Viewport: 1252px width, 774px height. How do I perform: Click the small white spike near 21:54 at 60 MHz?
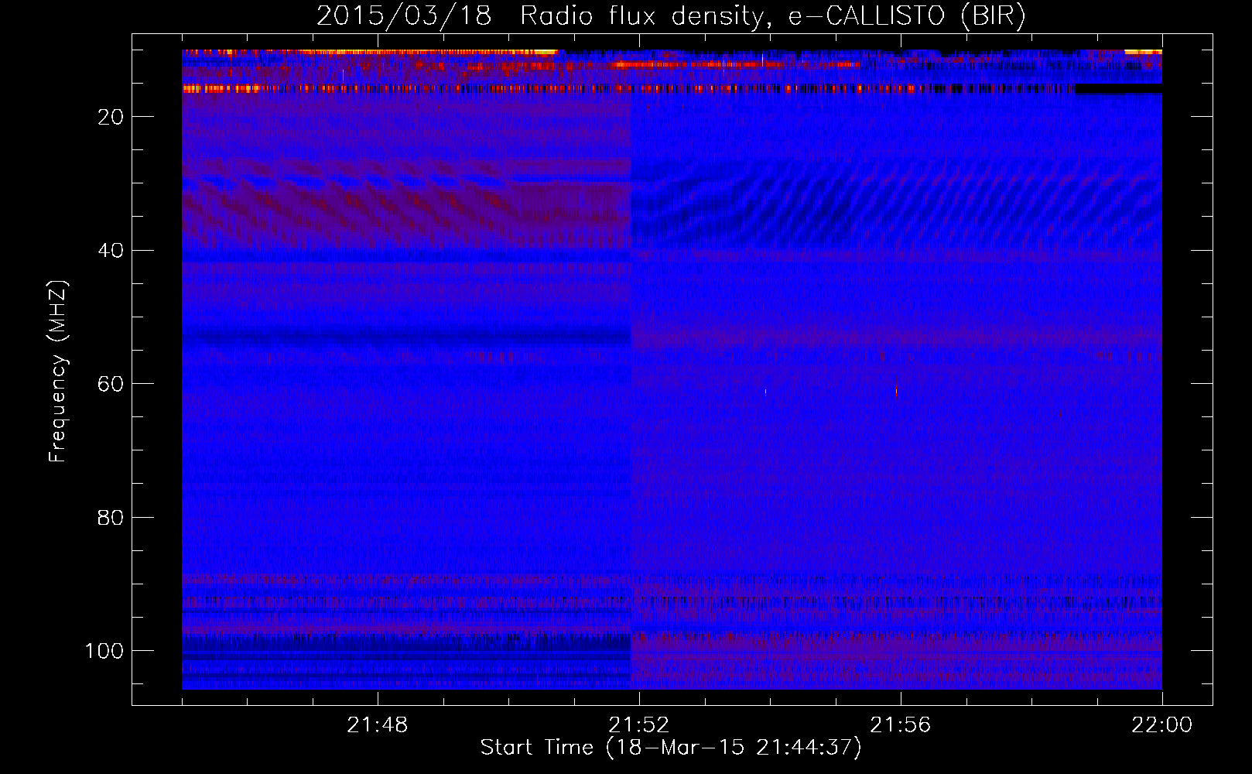pos(765,392)
